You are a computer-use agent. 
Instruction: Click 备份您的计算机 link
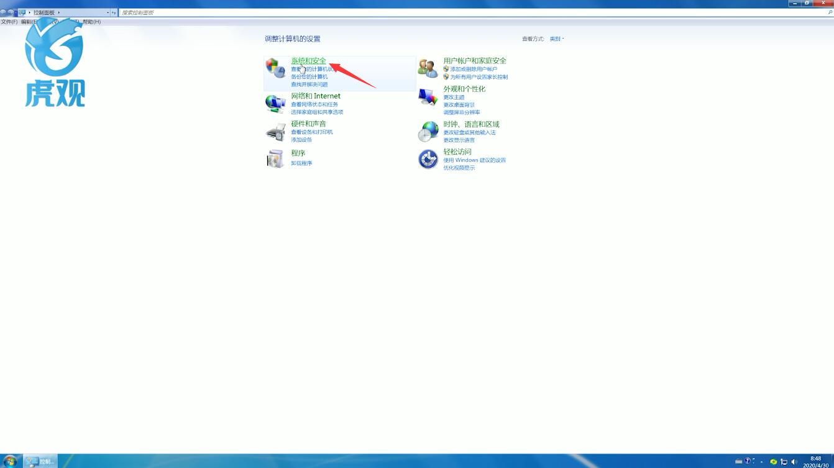pyautogui.click(x=309, y=77)
